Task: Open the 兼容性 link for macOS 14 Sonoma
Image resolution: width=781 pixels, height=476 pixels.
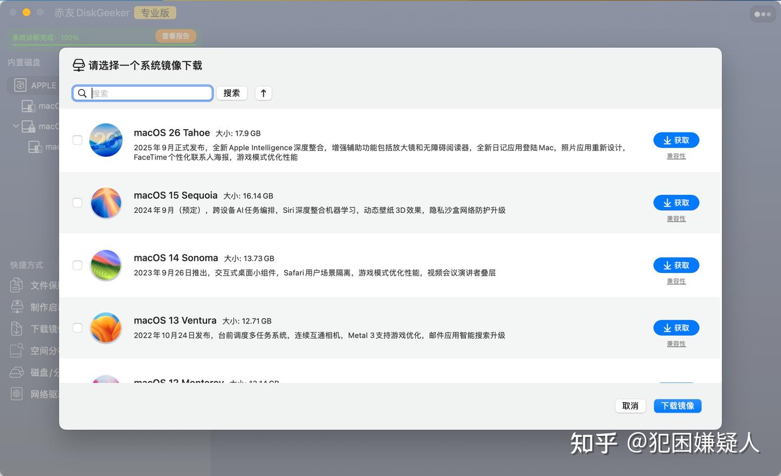Action: 676,281
